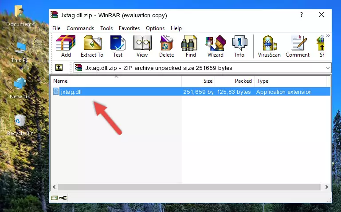Image resolution: width=341 pixels, height=212 pixels.
Task: Open the Options menu
Action: coord(155,28)
